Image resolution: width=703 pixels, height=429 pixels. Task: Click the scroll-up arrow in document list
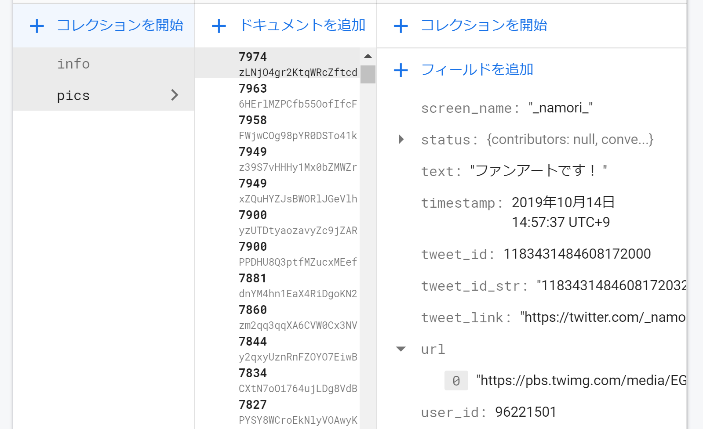coord(368,56)
